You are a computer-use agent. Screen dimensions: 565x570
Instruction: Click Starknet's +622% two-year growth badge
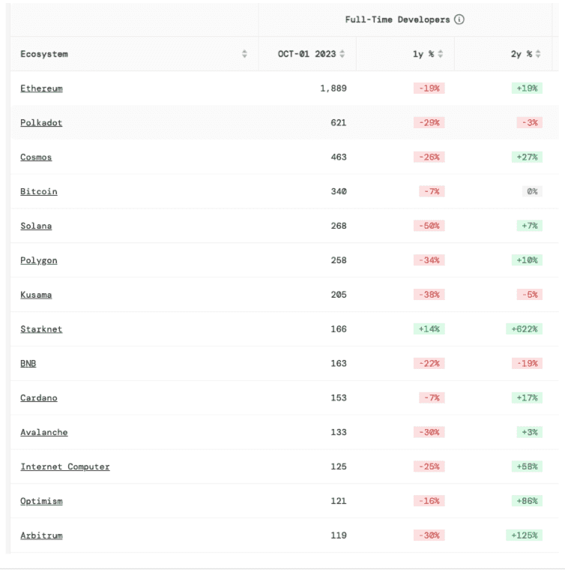[x=524, y=329]
